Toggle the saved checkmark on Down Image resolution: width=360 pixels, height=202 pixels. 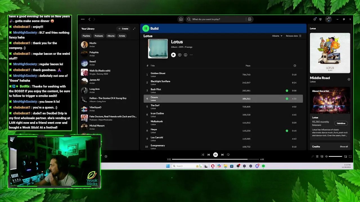(287, 99)
